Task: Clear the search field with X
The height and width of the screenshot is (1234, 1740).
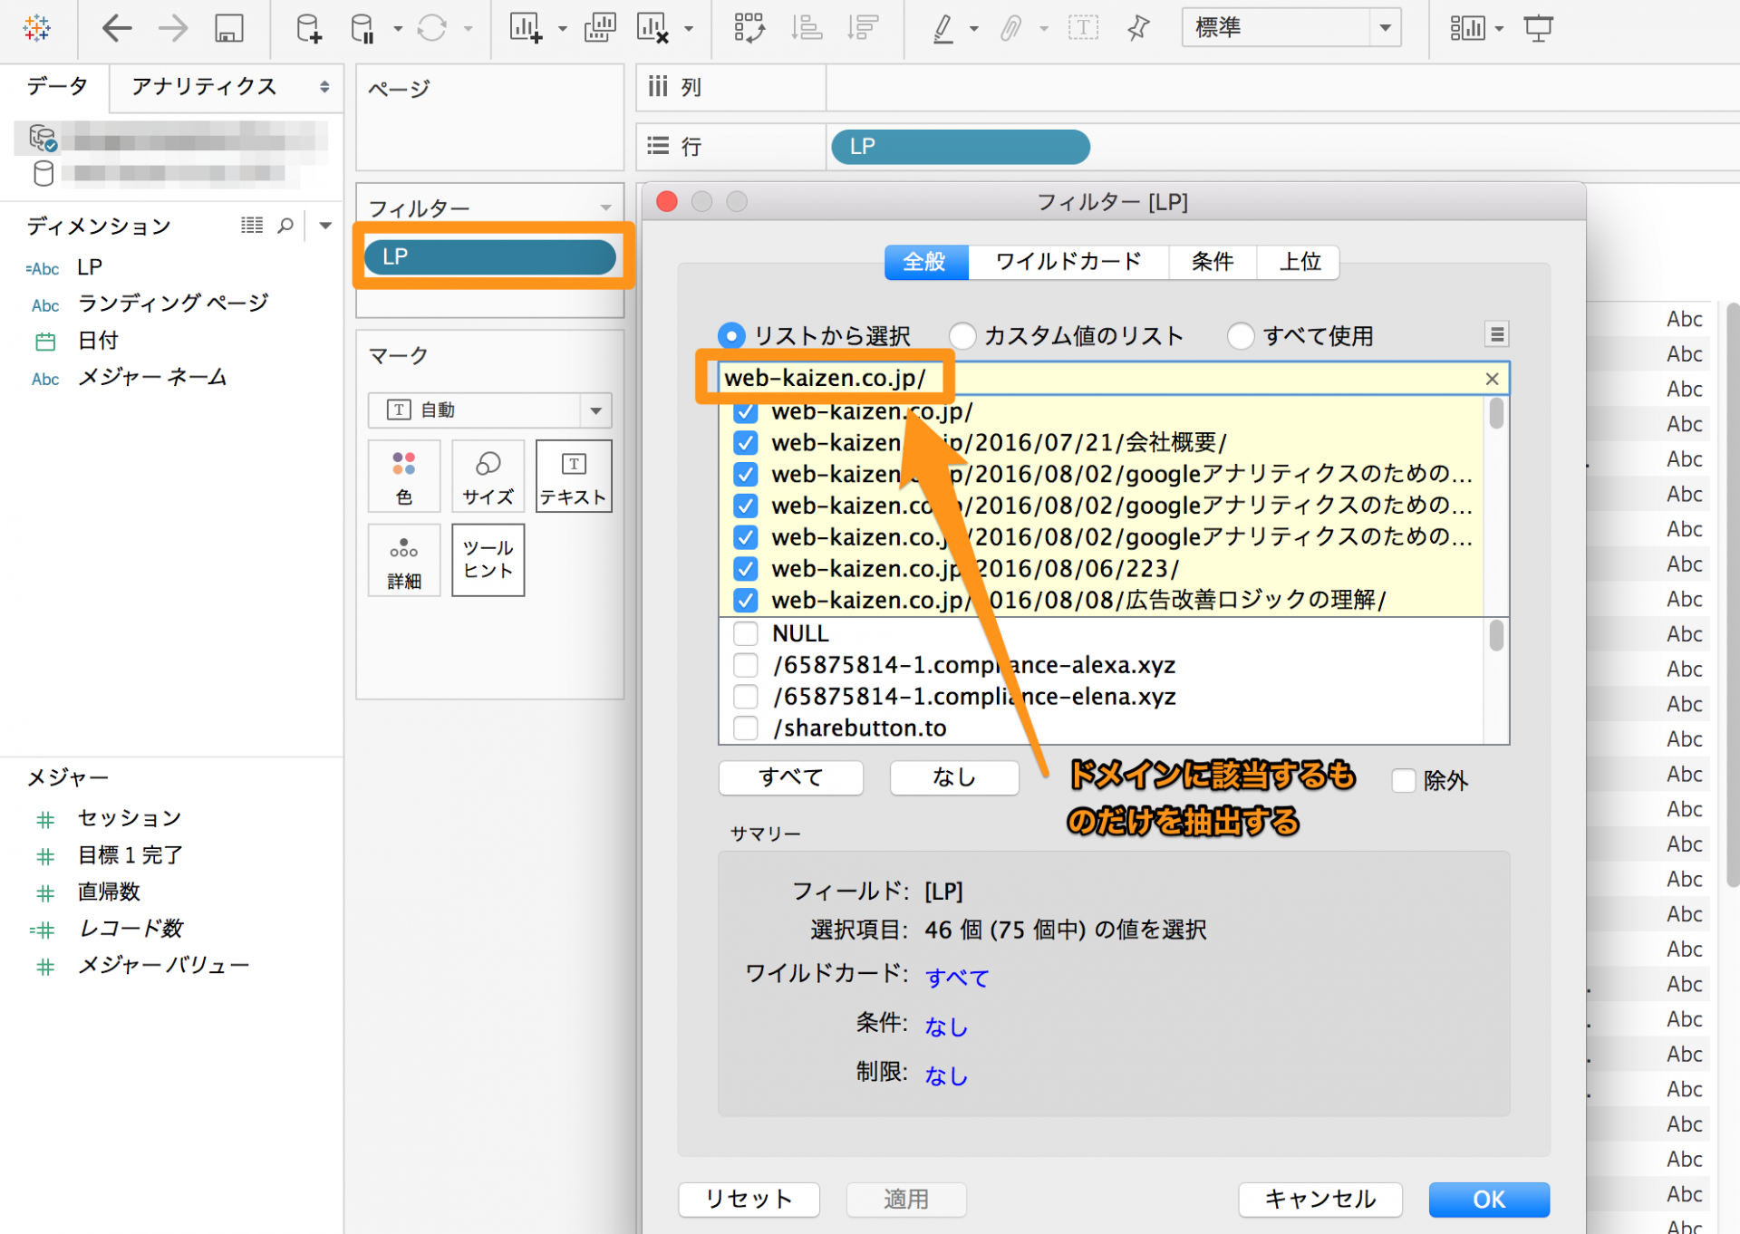Action: click(x=1492, y=379)
